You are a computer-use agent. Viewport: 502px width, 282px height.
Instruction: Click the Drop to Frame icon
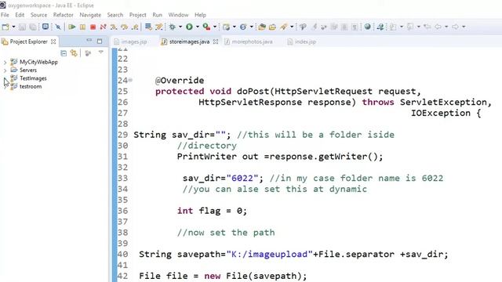pos(148,27)
